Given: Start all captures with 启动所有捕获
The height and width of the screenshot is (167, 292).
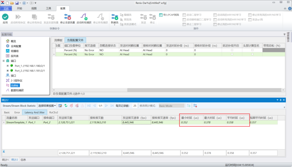Looking at the screenshot, I should [84, 17].
